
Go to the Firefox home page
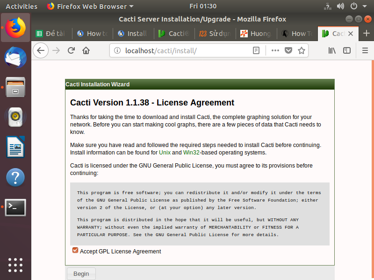(x=86, y=50)
